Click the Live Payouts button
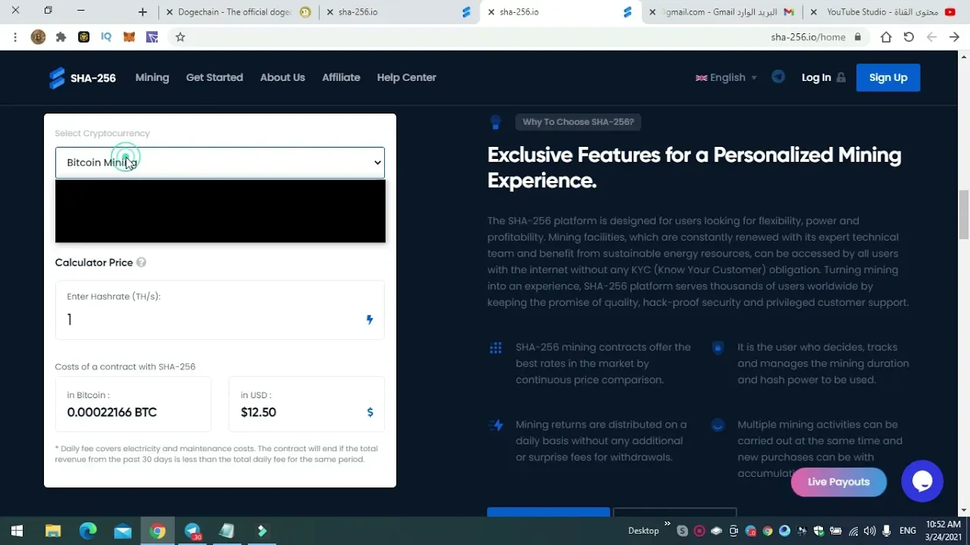The image size is (970, 545). click(839, 482)
